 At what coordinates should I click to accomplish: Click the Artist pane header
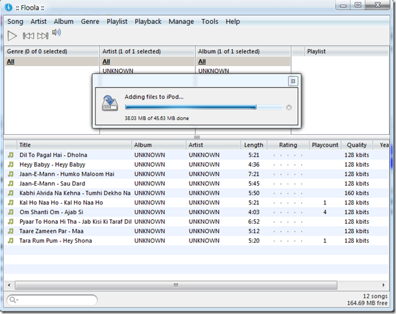(148, 51)
